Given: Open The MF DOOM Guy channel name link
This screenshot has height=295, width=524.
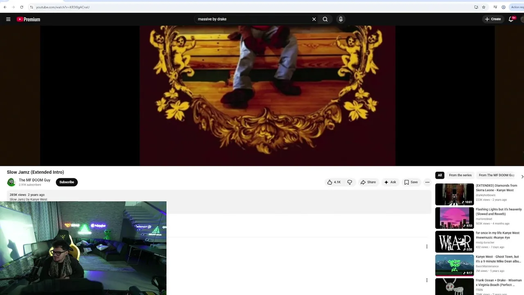Looking at the screenshot, I should point(34,180).
